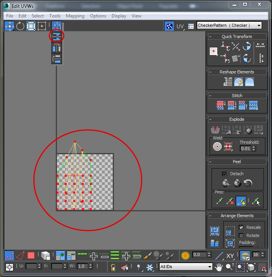Click the Quick Peel icon
Screen dimensions: 272x277
pos(226,183)
